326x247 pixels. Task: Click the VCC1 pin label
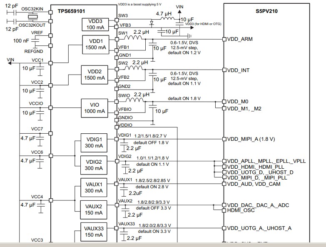point(37,60)
